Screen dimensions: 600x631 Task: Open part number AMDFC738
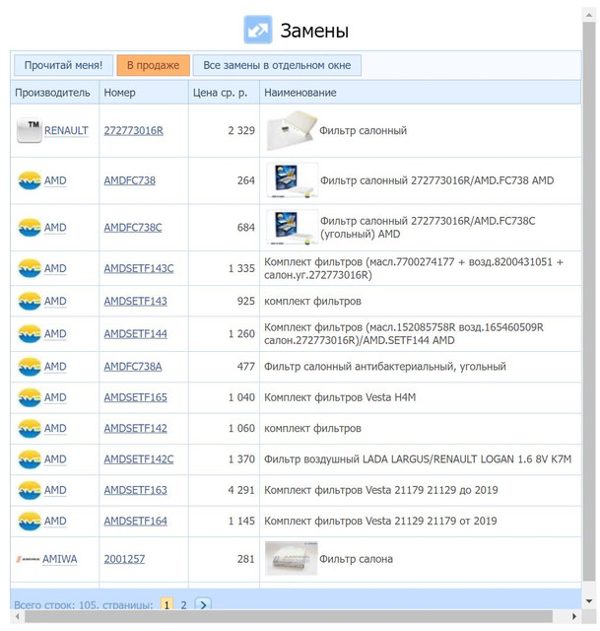tap(129, 180)
